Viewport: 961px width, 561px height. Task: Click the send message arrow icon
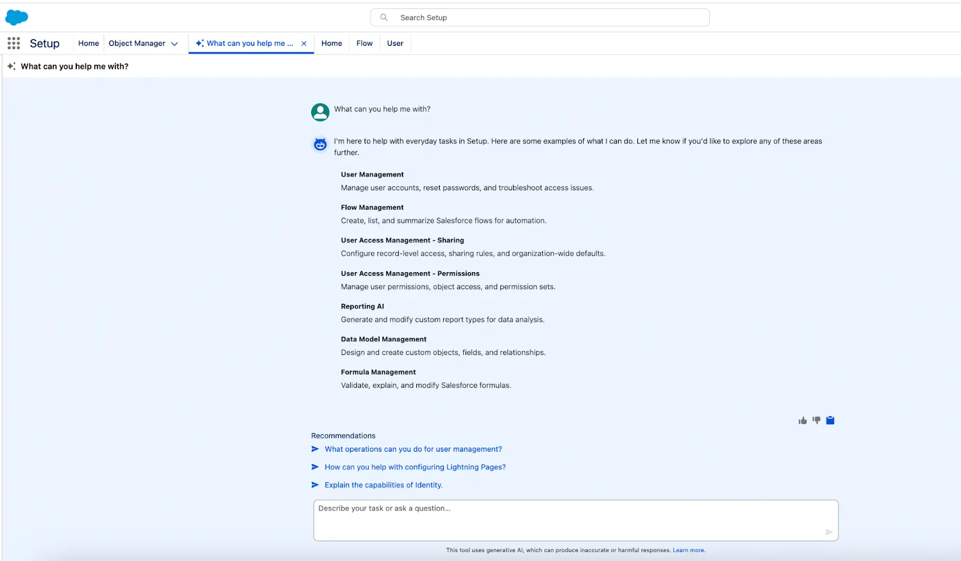829,532
